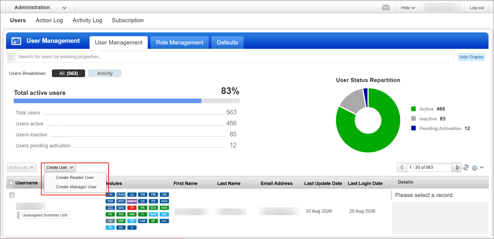This screenshot has height=239, width=494.
Task: Go to the previous page with left arrow
Action: (402, 167)
